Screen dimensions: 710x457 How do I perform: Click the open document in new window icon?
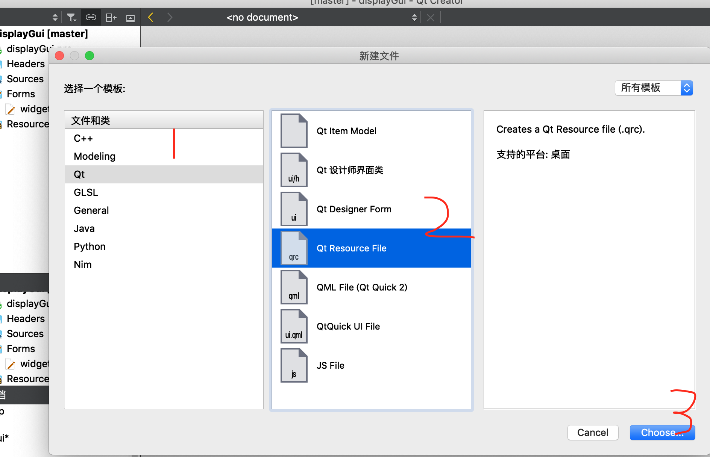[x=130, y=17]
